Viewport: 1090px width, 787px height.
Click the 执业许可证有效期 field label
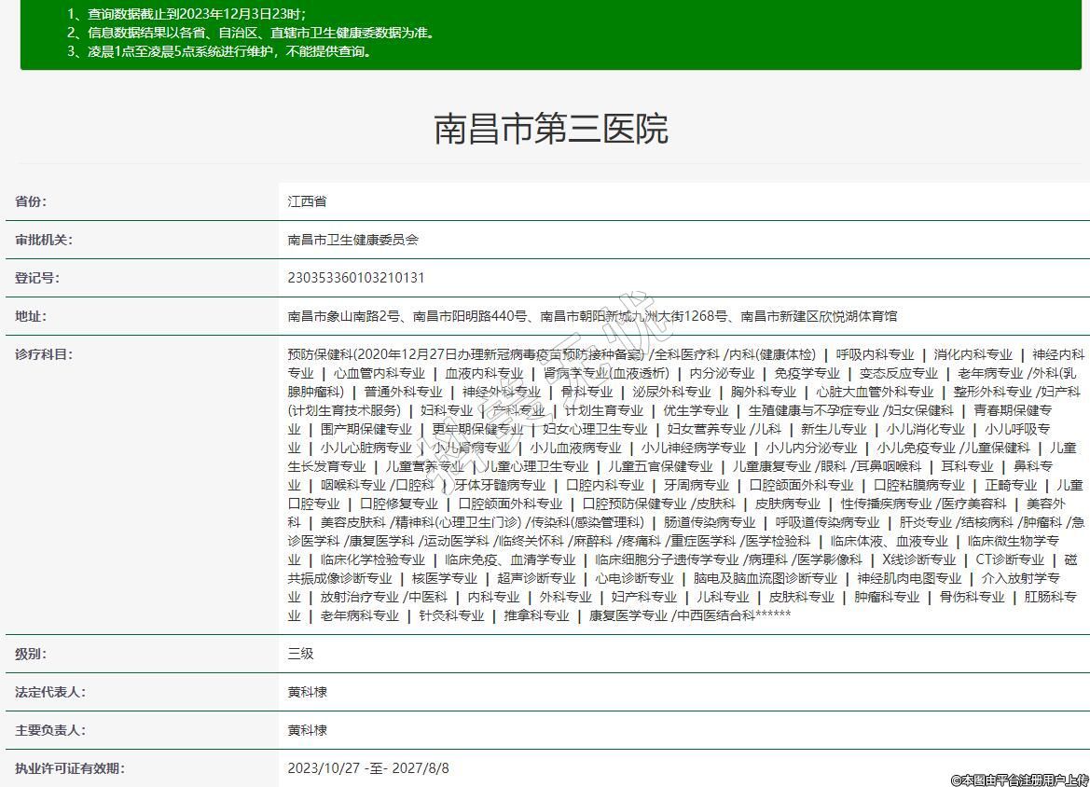tap(69, 768)
